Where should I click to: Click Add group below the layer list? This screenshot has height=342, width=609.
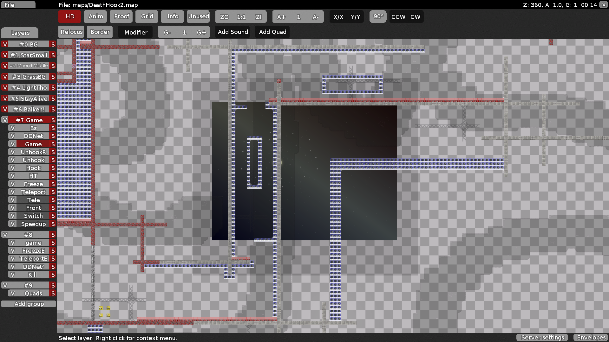click(x=29, y=304)
